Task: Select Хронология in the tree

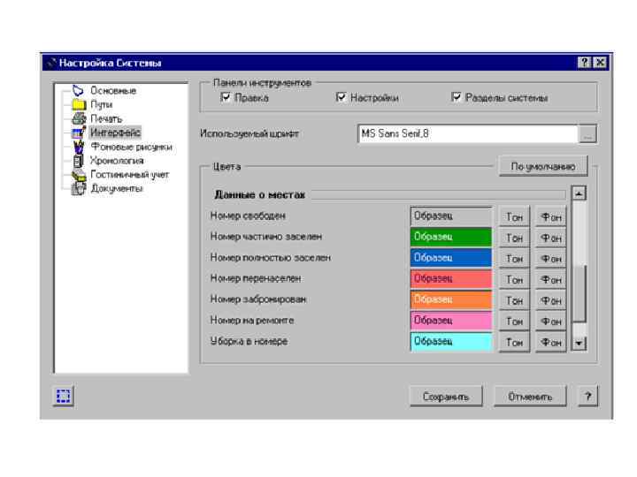Action: coord(117,161)
